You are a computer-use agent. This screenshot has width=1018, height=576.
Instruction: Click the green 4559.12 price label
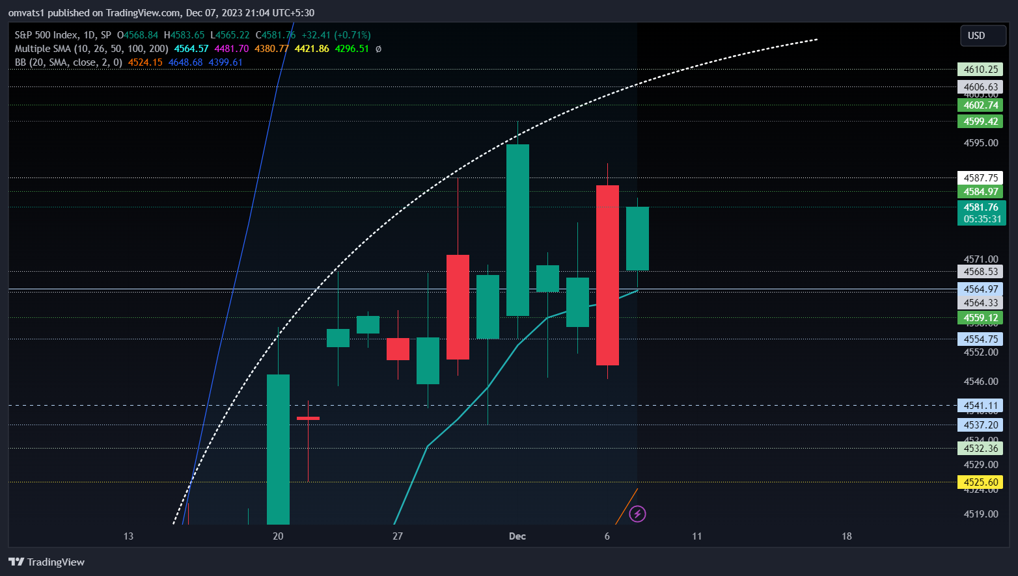[x=980, y=318]
